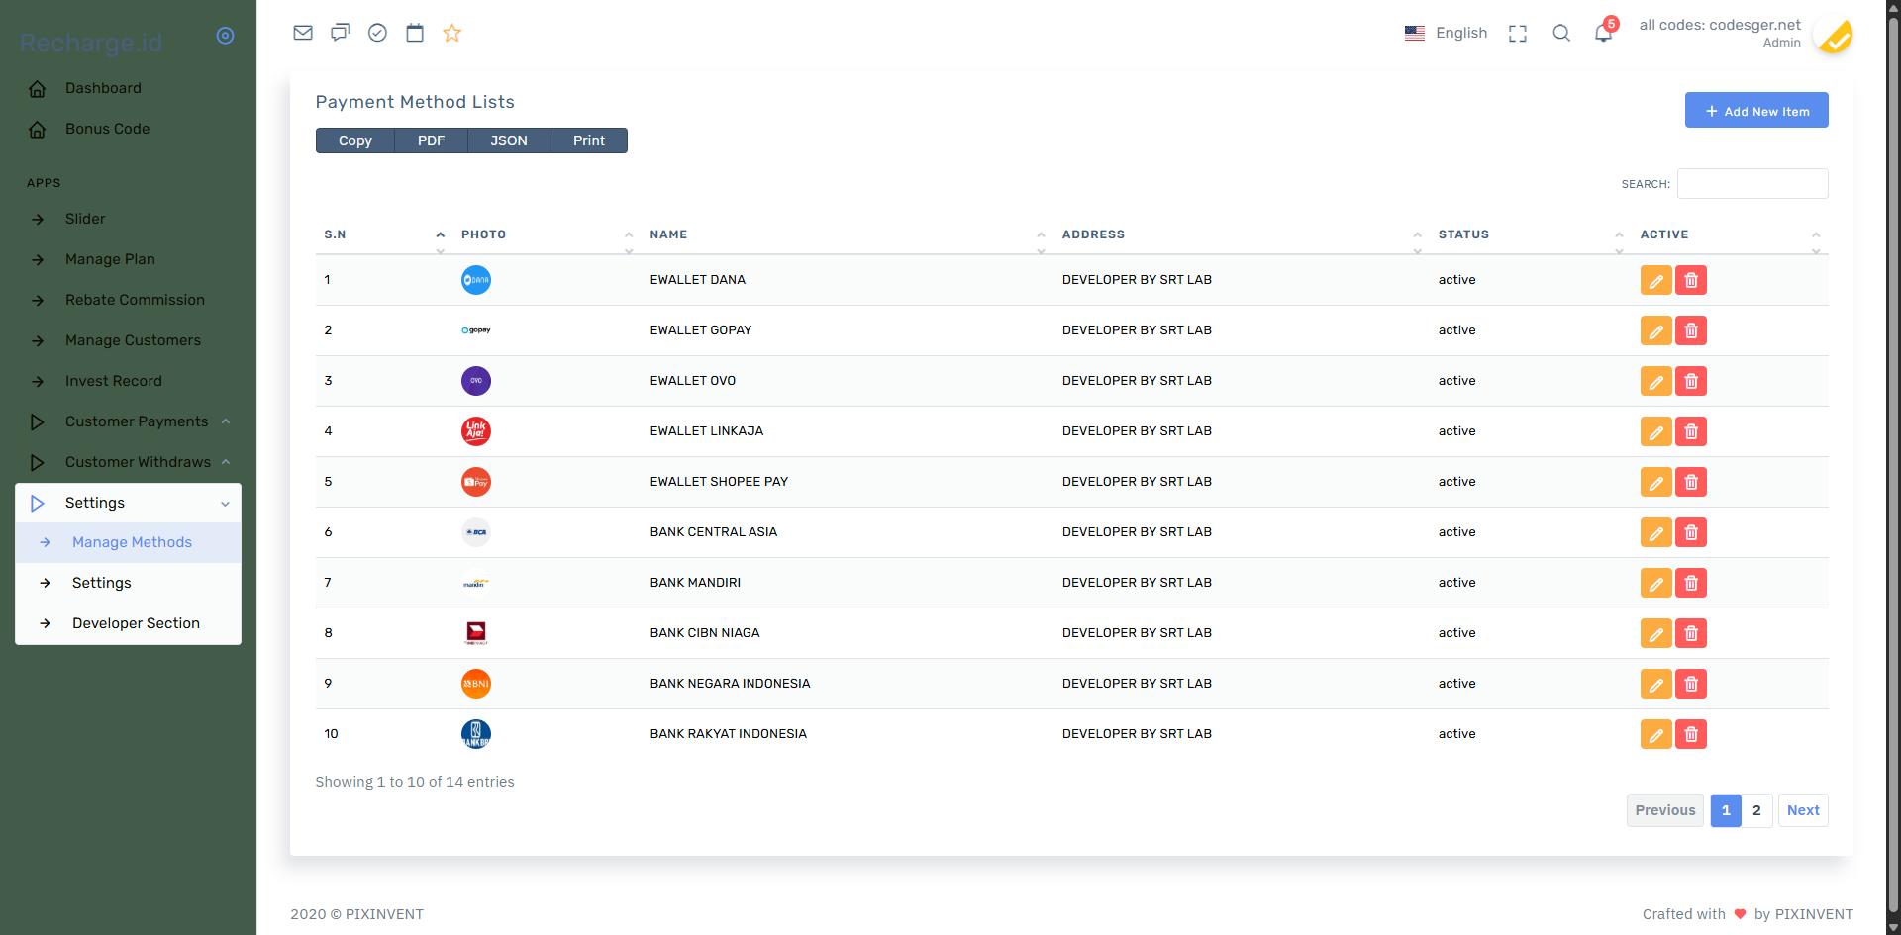Open notifications bell with badge
This screenshot has height=935, width=1901.
pyautogui.click(x=1604, y=33)
